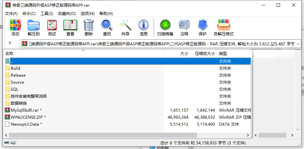304x149 pixels.
Task: Open the File (文件) menu
Action: pyautogui.click(x=11, y=13)
